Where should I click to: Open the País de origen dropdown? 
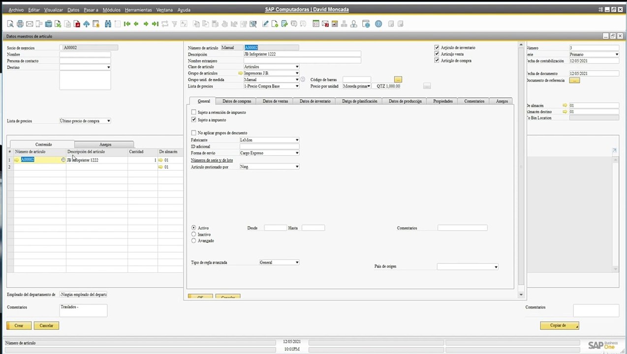[x=496, y=267]
